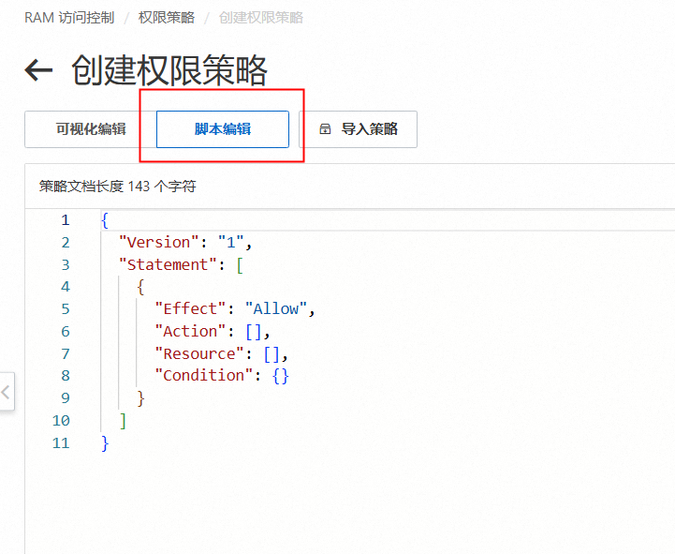
Task: Select the 脚本编辑 tab
Action: coord(223,129)
